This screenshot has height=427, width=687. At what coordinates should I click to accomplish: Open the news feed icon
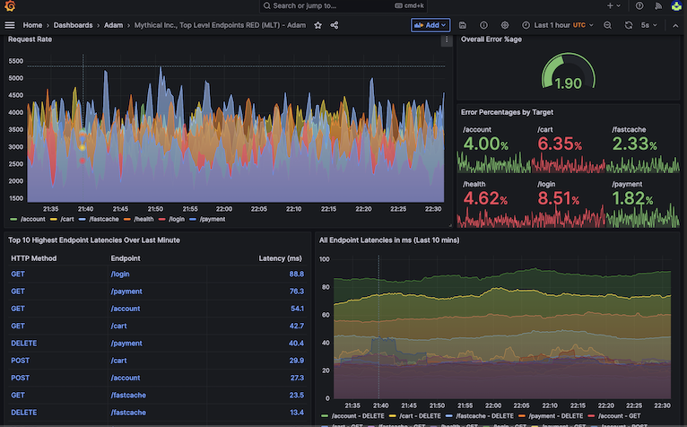click(658, 5)
